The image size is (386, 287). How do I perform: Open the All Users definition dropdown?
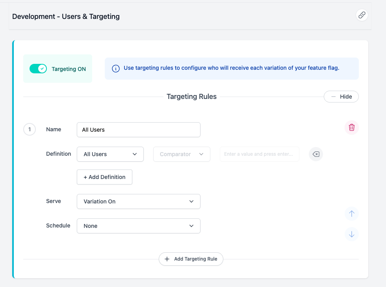tap(110, 154)
